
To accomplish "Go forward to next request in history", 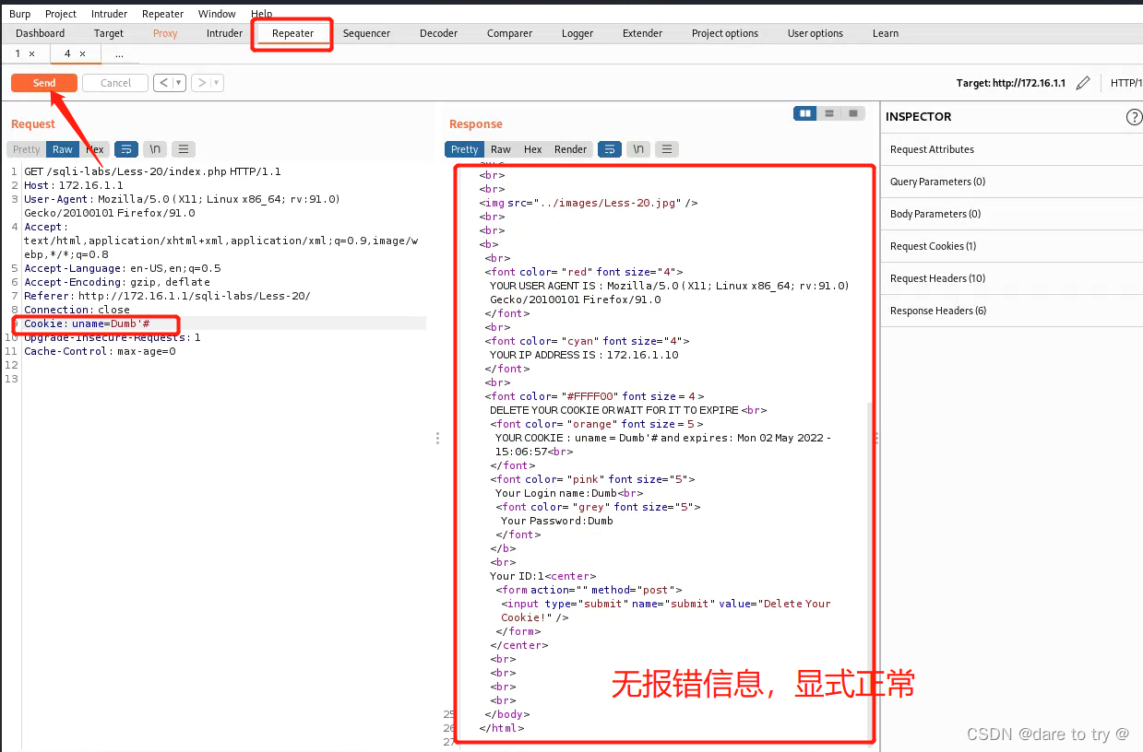I will click(202, 83).
